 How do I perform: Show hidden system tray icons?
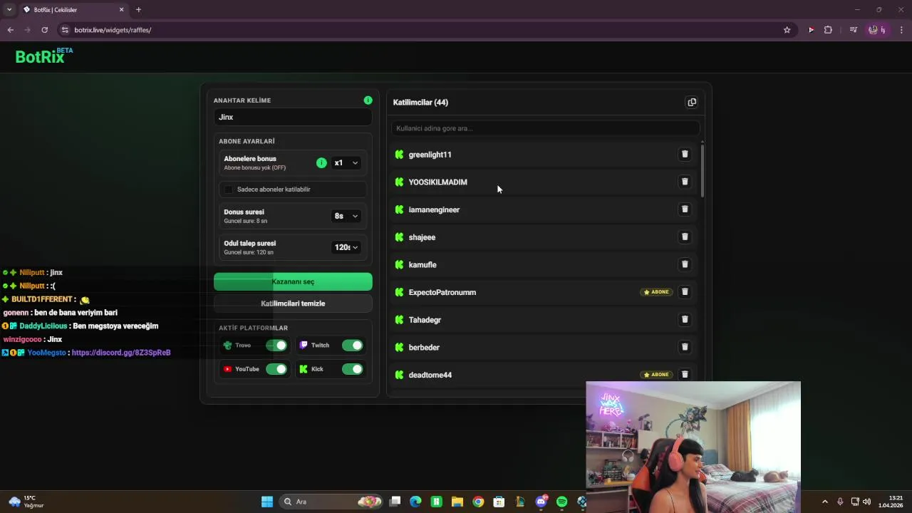coord(825,502)
